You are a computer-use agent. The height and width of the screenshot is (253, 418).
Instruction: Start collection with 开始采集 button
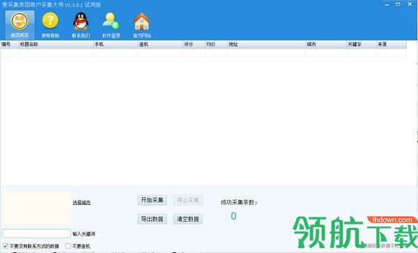coord(152,200)
